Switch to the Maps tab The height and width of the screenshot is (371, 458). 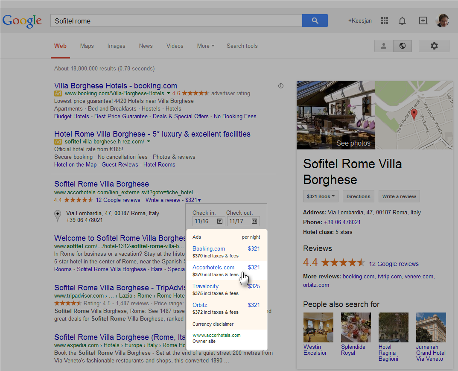pos(87,46)
